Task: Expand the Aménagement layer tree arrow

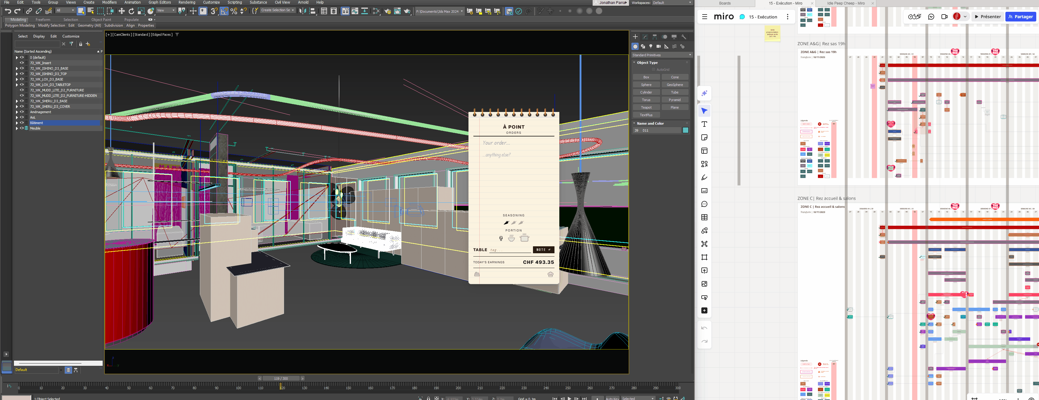Action: [x=17, y=112]
